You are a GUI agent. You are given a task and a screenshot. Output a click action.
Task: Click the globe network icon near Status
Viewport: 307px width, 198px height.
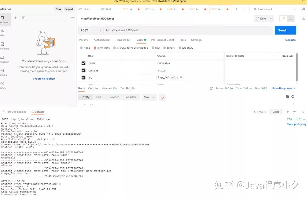click(211, 89)
